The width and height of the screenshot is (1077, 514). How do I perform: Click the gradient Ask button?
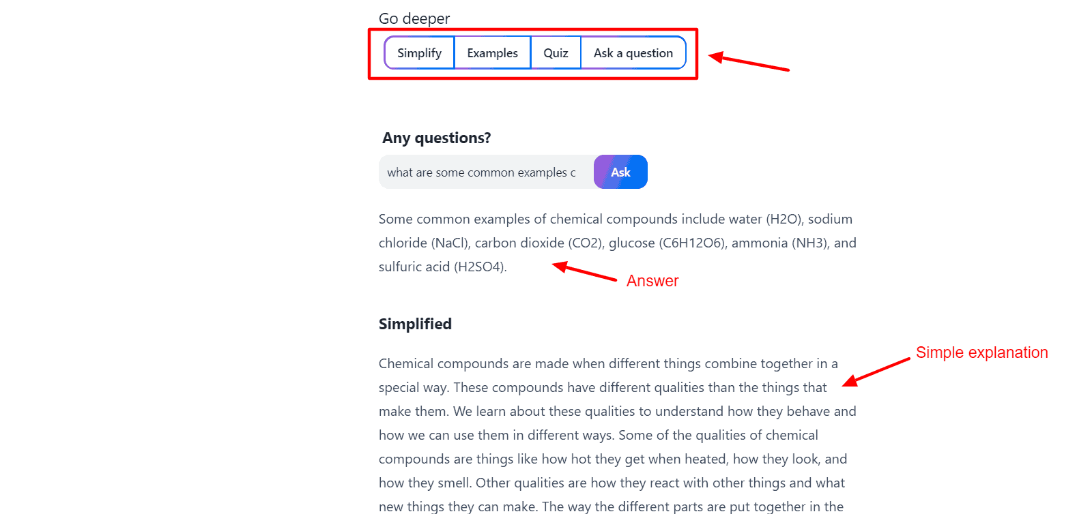pyautogui.click(x=620, y=172)
